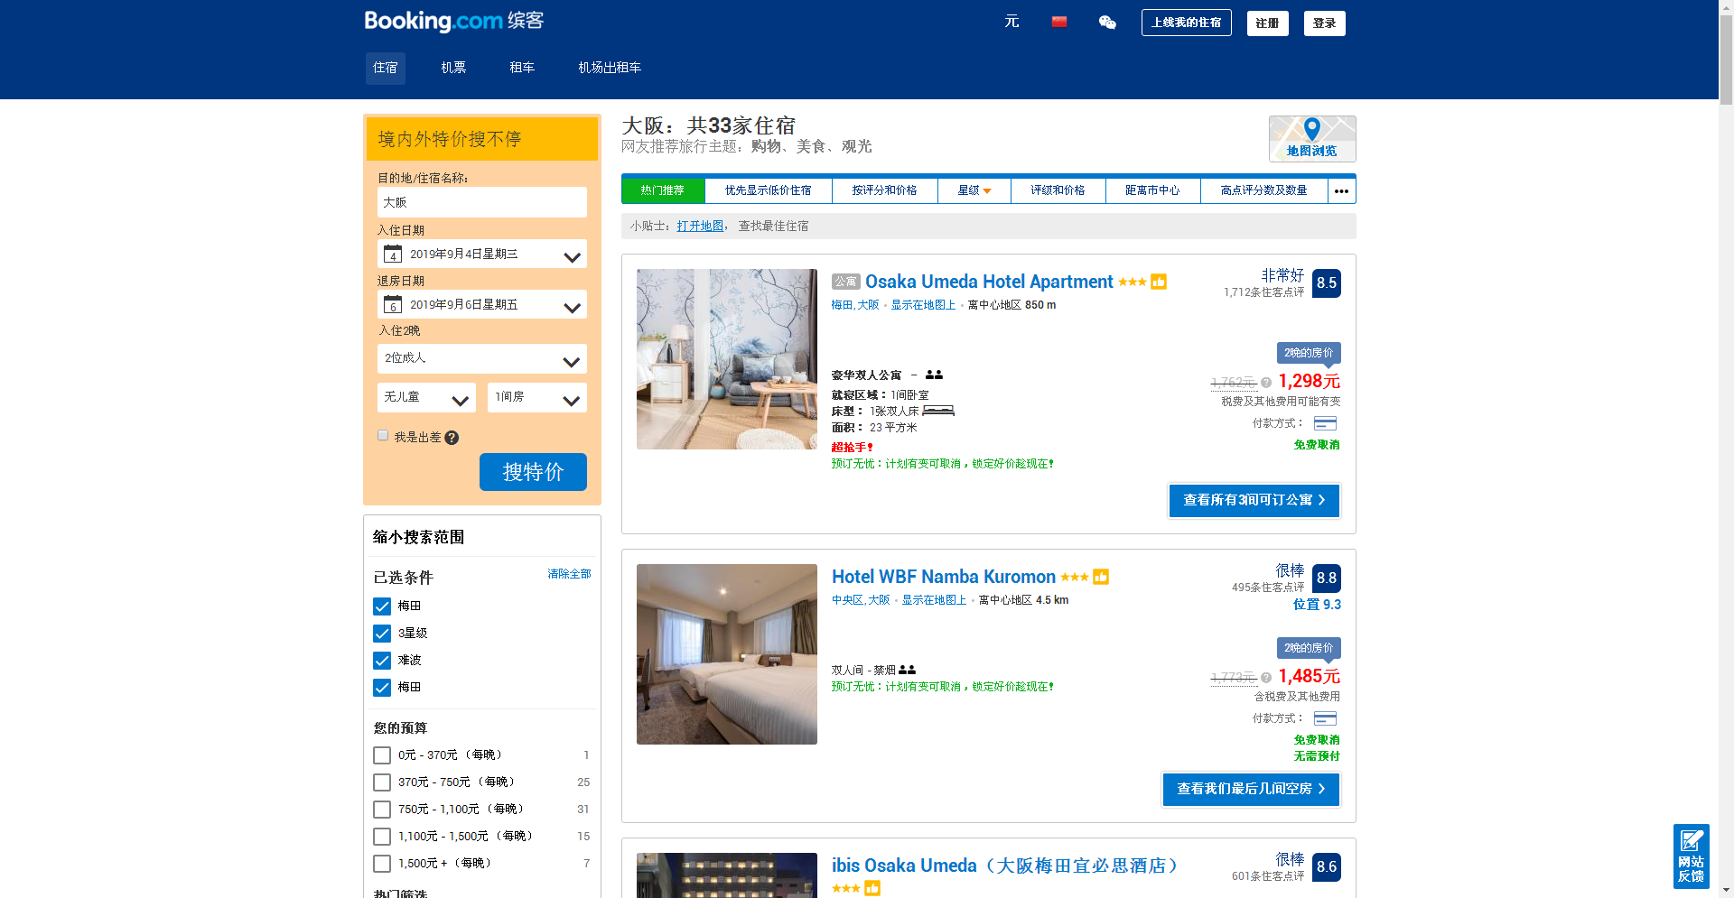Image resolution: width=1734 pixels, height=898 pixels.
Task: Uncheck the 难波 filter
Action: pos(382,661)
